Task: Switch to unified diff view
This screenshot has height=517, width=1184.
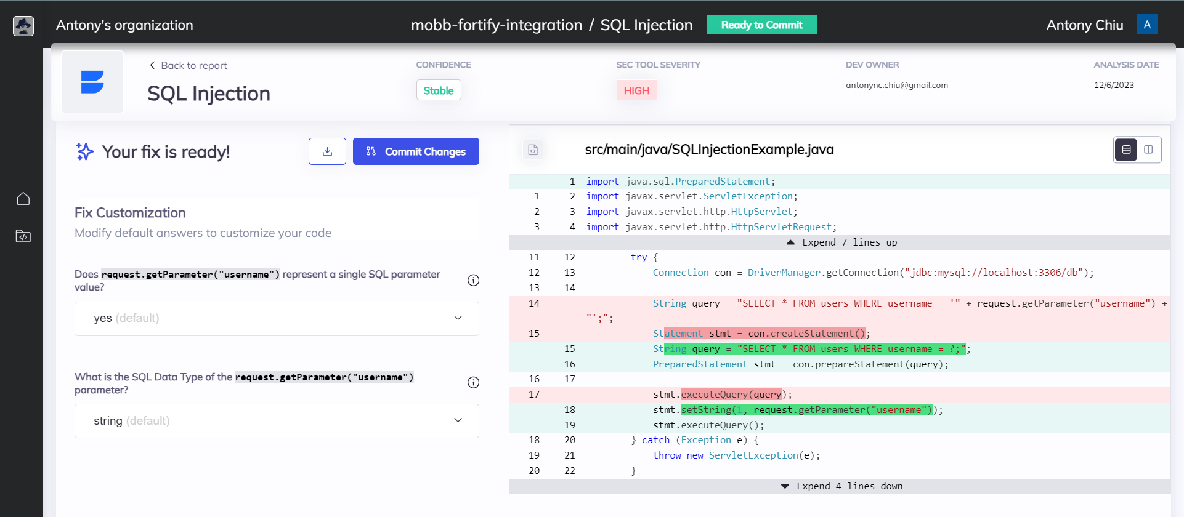Action: [x=1126, y=150]
